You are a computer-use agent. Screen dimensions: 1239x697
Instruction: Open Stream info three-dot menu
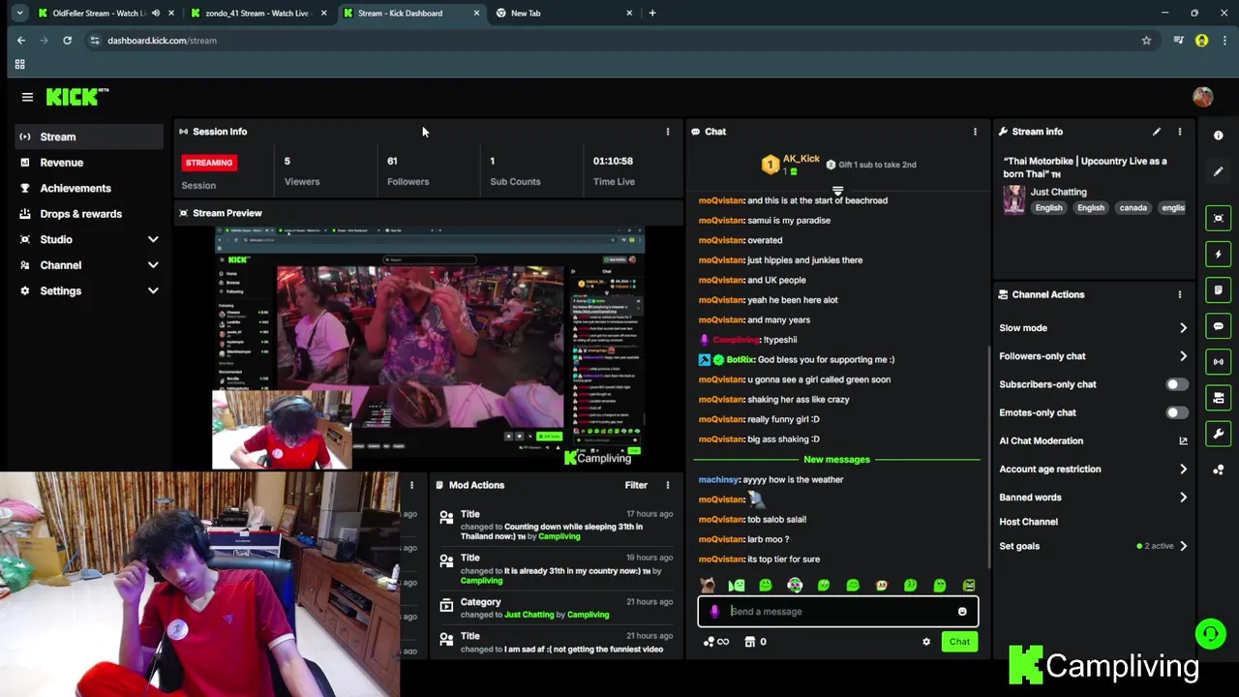(x=1179, y=132)
